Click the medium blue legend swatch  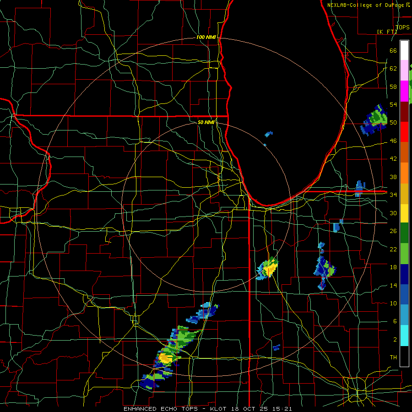click(x=404, y=294)
